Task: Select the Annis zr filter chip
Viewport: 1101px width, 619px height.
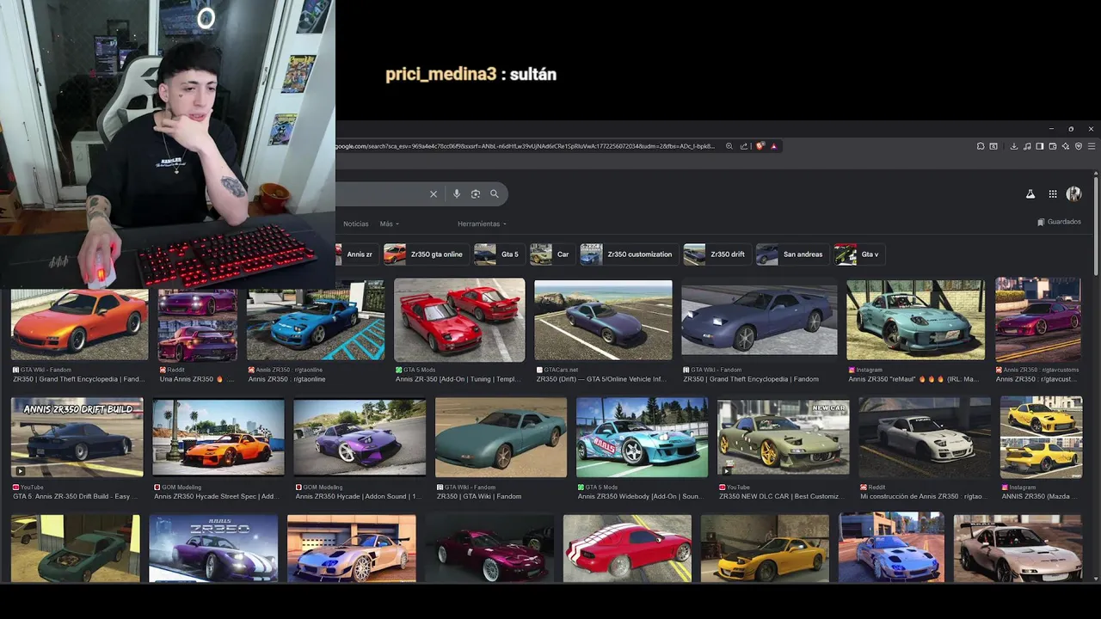Action: pos(357,254)
